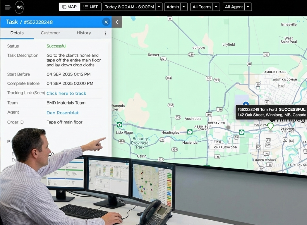
Task: Click the 'Click here to track' tracking link
Action: (66, 93)
